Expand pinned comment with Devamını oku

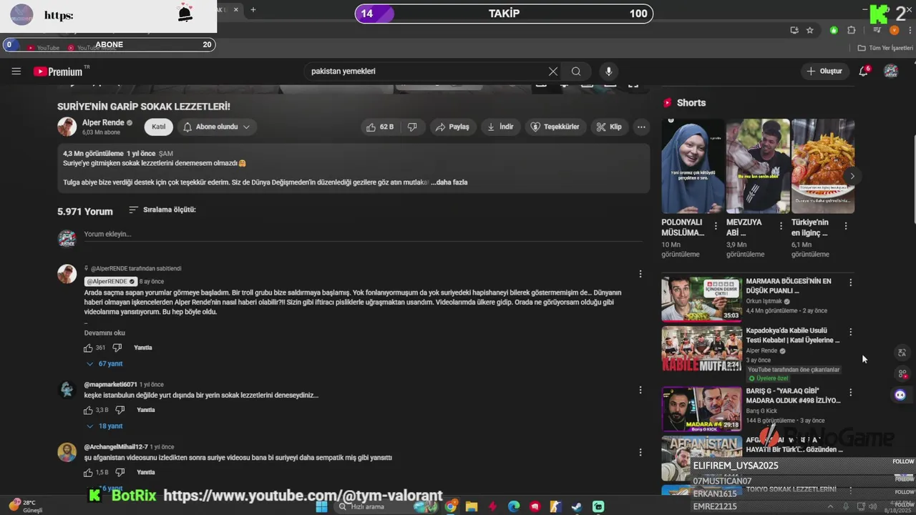(104, 333)
